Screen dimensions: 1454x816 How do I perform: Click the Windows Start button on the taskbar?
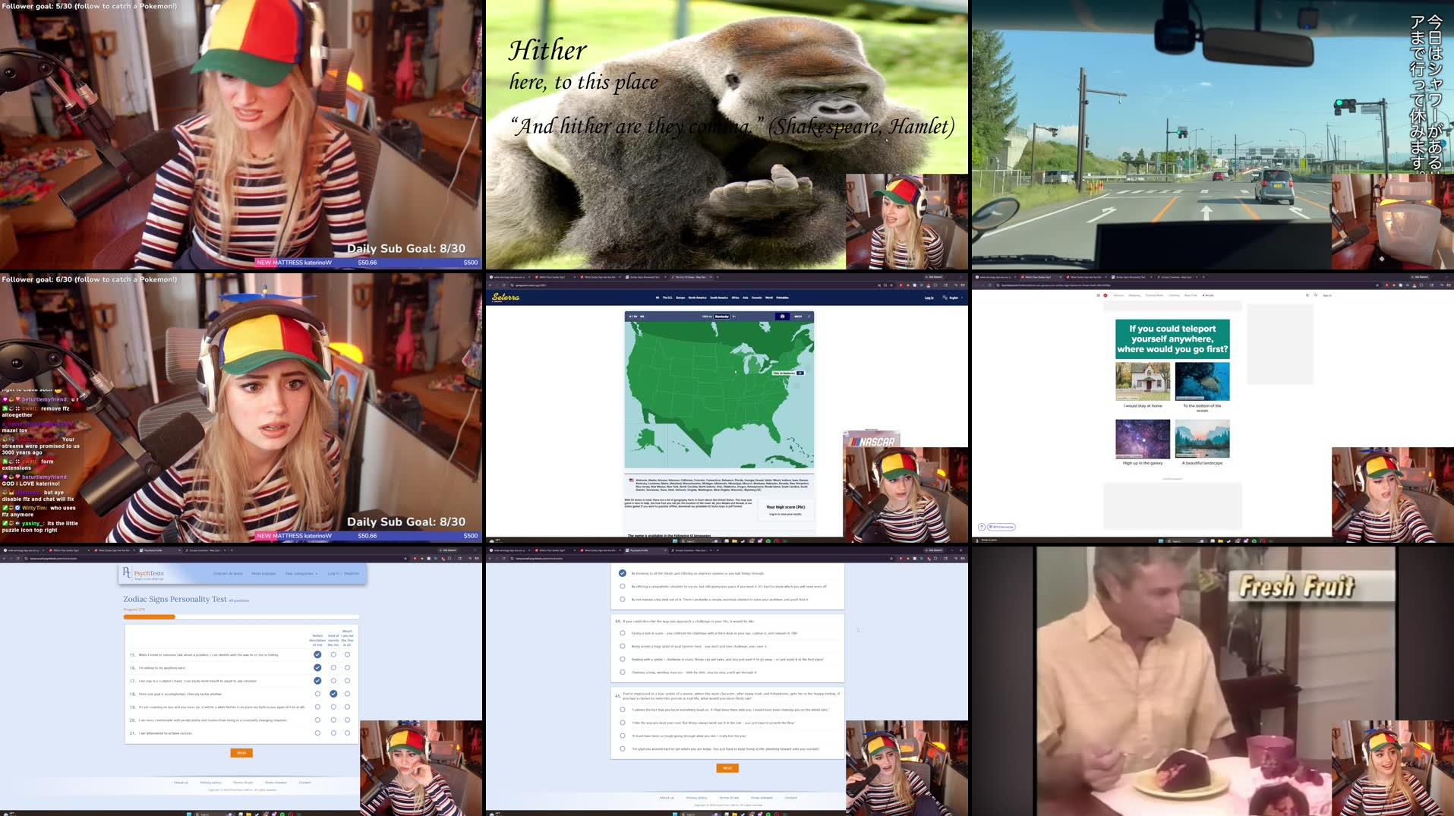[x=190, y=813]
